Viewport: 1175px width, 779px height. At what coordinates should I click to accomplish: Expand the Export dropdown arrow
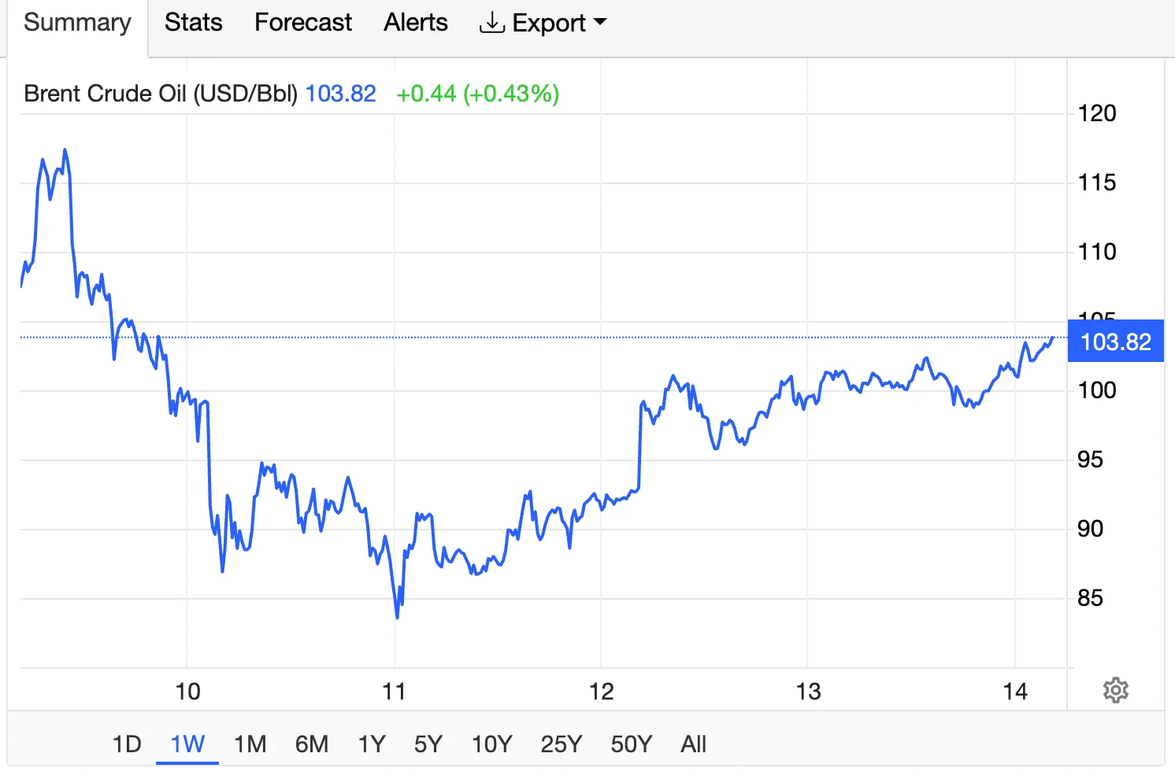[x=600, y=22]
